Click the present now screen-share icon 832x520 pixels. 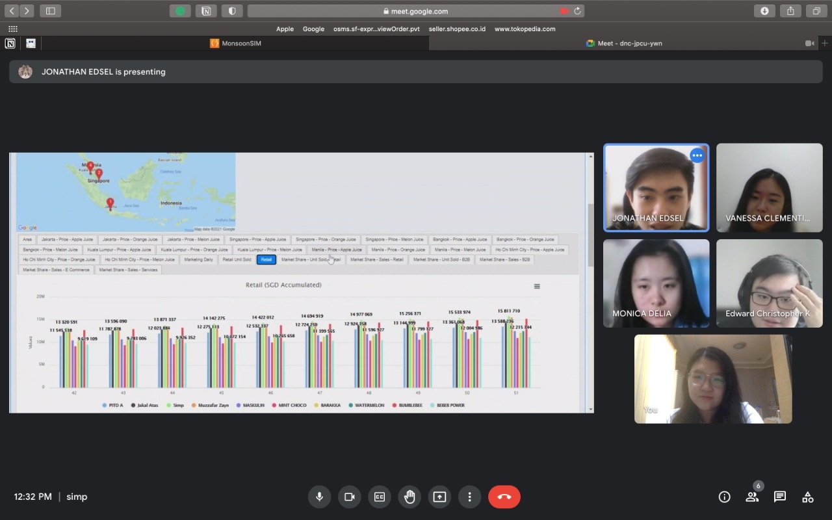[x=439, y=497]
